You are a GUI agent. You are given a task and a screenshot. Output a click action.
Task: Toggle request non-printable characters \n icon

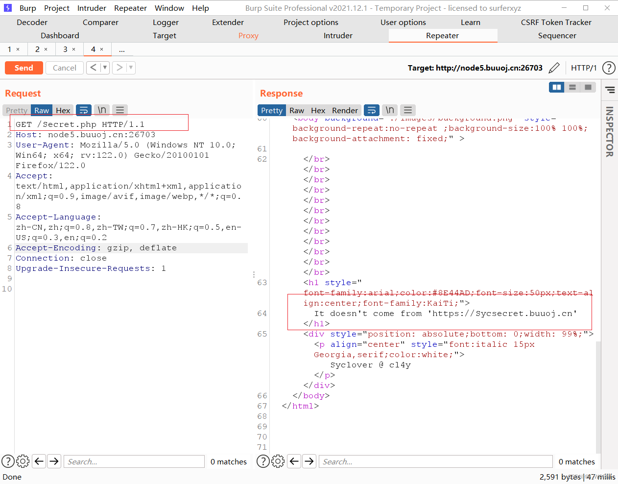click(x=102, y=110)
